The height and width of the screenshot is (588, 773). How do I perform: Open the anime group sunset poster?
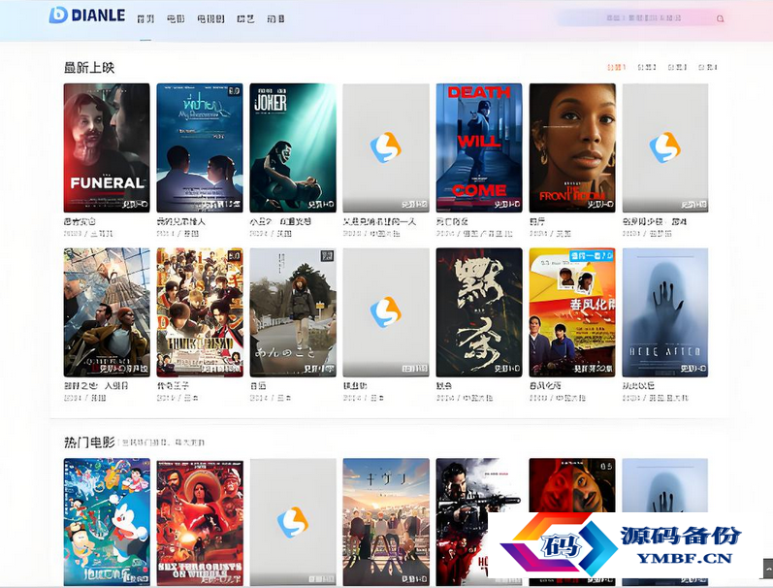click(x=386, y=522)
